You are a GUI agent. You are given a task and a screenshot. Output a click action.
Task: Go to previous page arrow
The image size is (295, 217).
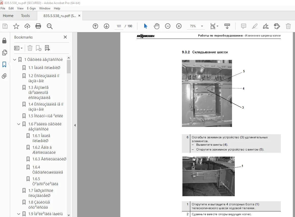coord(95,26)
